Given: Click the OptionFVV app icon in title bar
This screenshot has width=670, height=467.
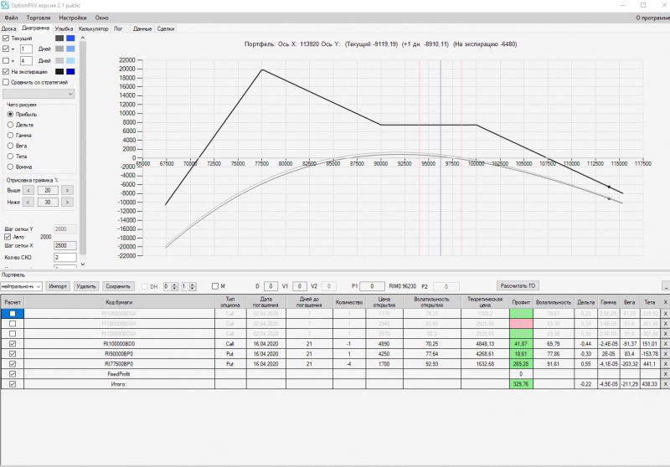Looking at the screenshot, I should click(5, 5).
